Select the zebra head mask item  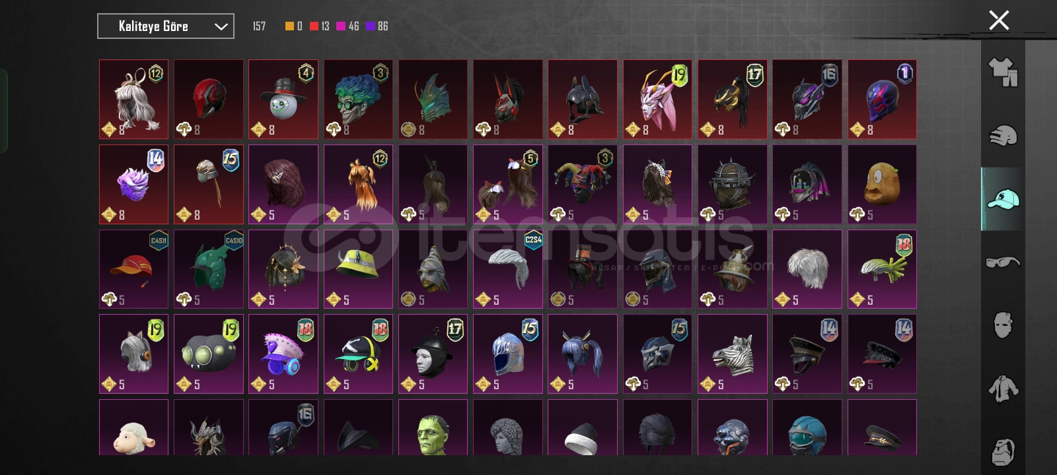(732, 354)
